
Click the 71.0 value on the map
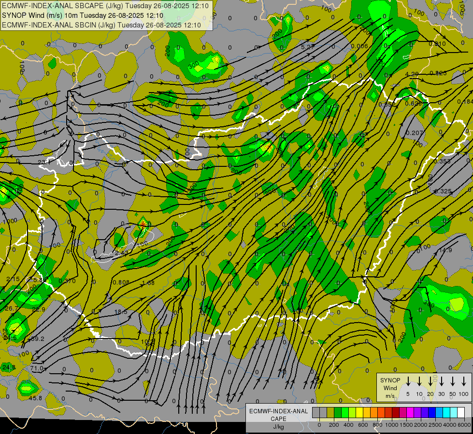point(37,368)
